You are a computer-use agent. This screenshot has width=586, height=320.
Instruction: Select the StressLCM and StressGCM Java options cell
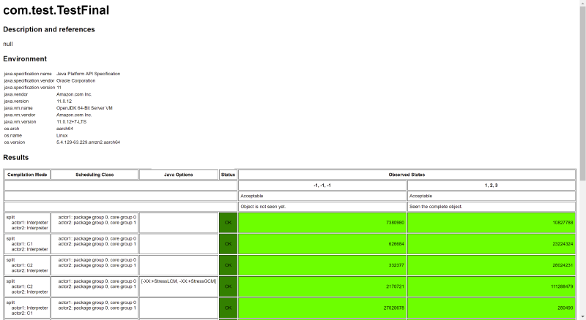pos(178,281)
